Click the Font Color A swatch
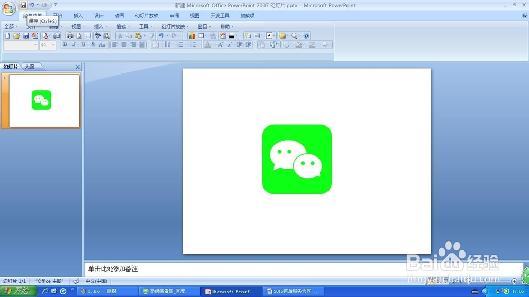 207,44
